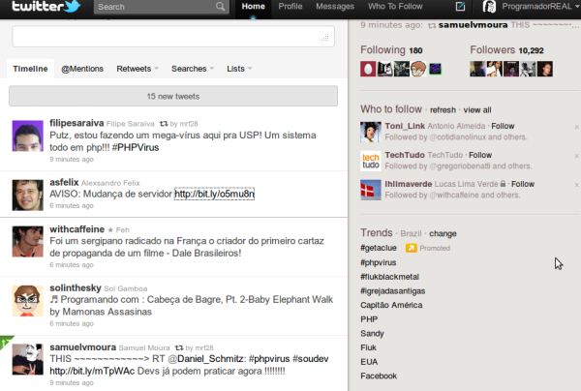Dismiss Toni_Link suggestion with the x
Image resolution: width=581 pixels, height=391 pixels.
click(576, 127)
